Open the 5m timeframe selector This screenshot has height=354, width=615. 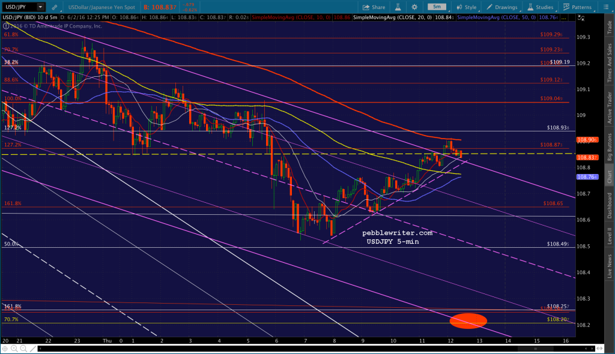coord(437,7)
